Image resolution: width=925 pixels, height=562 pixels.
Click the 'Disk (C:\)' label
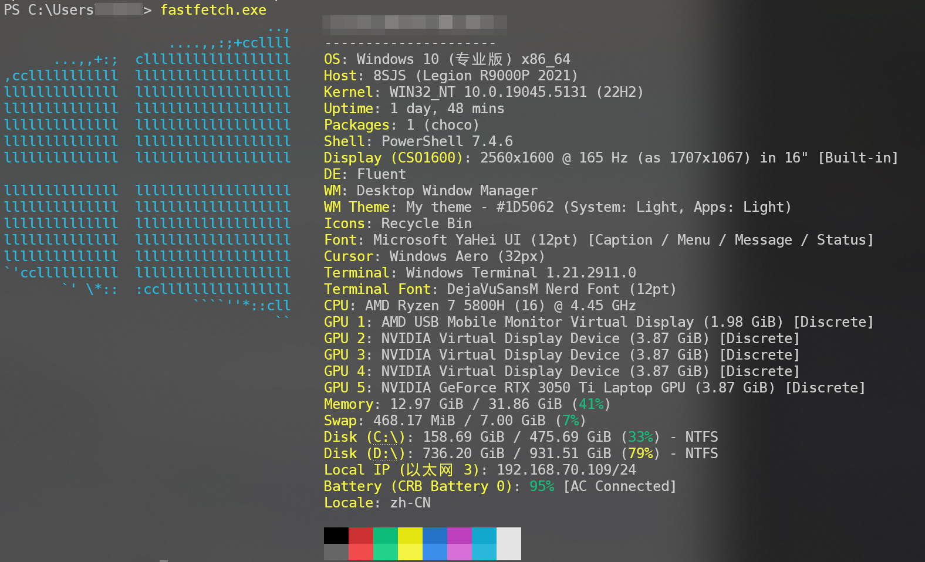365,437
